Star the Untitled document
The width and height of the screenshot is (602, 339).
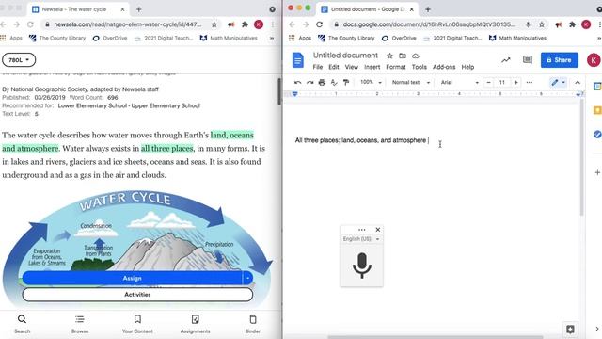point(389,56)
